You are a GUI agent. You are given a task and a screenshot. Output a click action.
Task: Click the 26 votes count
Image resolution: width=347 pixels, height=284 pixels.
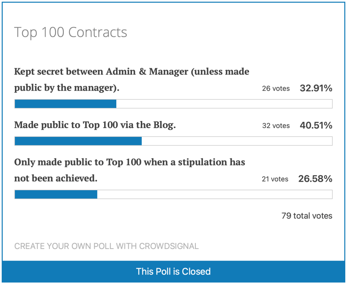[276, 89]
